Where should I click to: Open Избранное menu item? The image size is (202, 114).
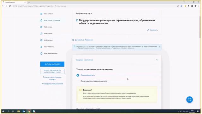(x=48, y=27)
